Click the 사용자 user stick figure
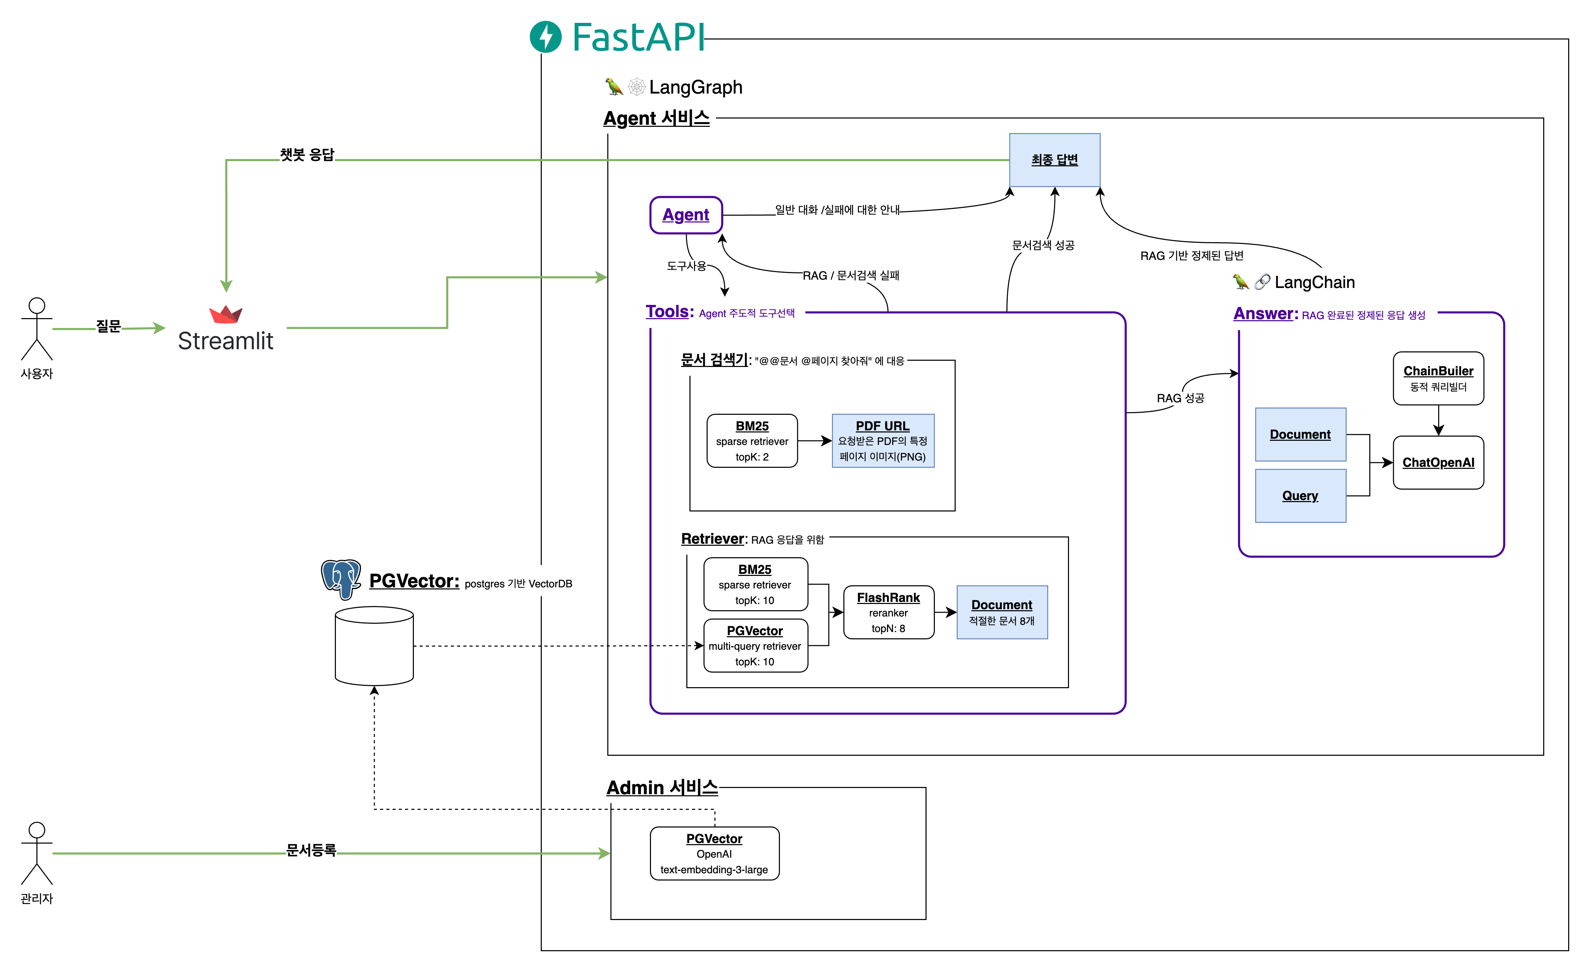Image resolution: width=1590 pixels, height=972 pixels. coord(37,329)
